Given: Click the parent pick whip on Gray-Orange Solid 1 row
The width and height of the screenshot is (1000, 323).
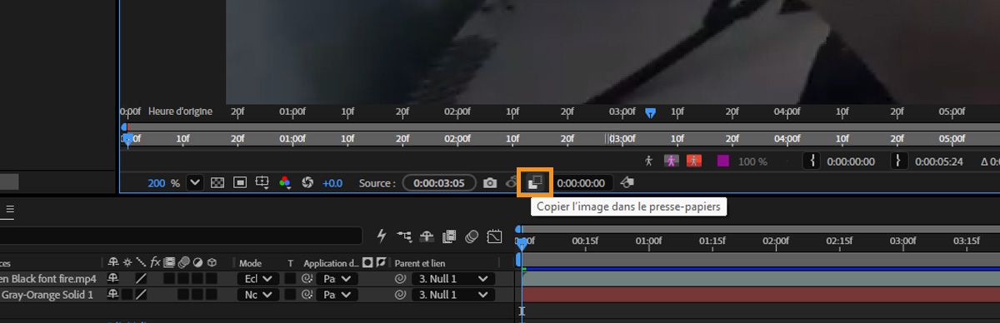Looking at the screenshot, I should 400,295.
